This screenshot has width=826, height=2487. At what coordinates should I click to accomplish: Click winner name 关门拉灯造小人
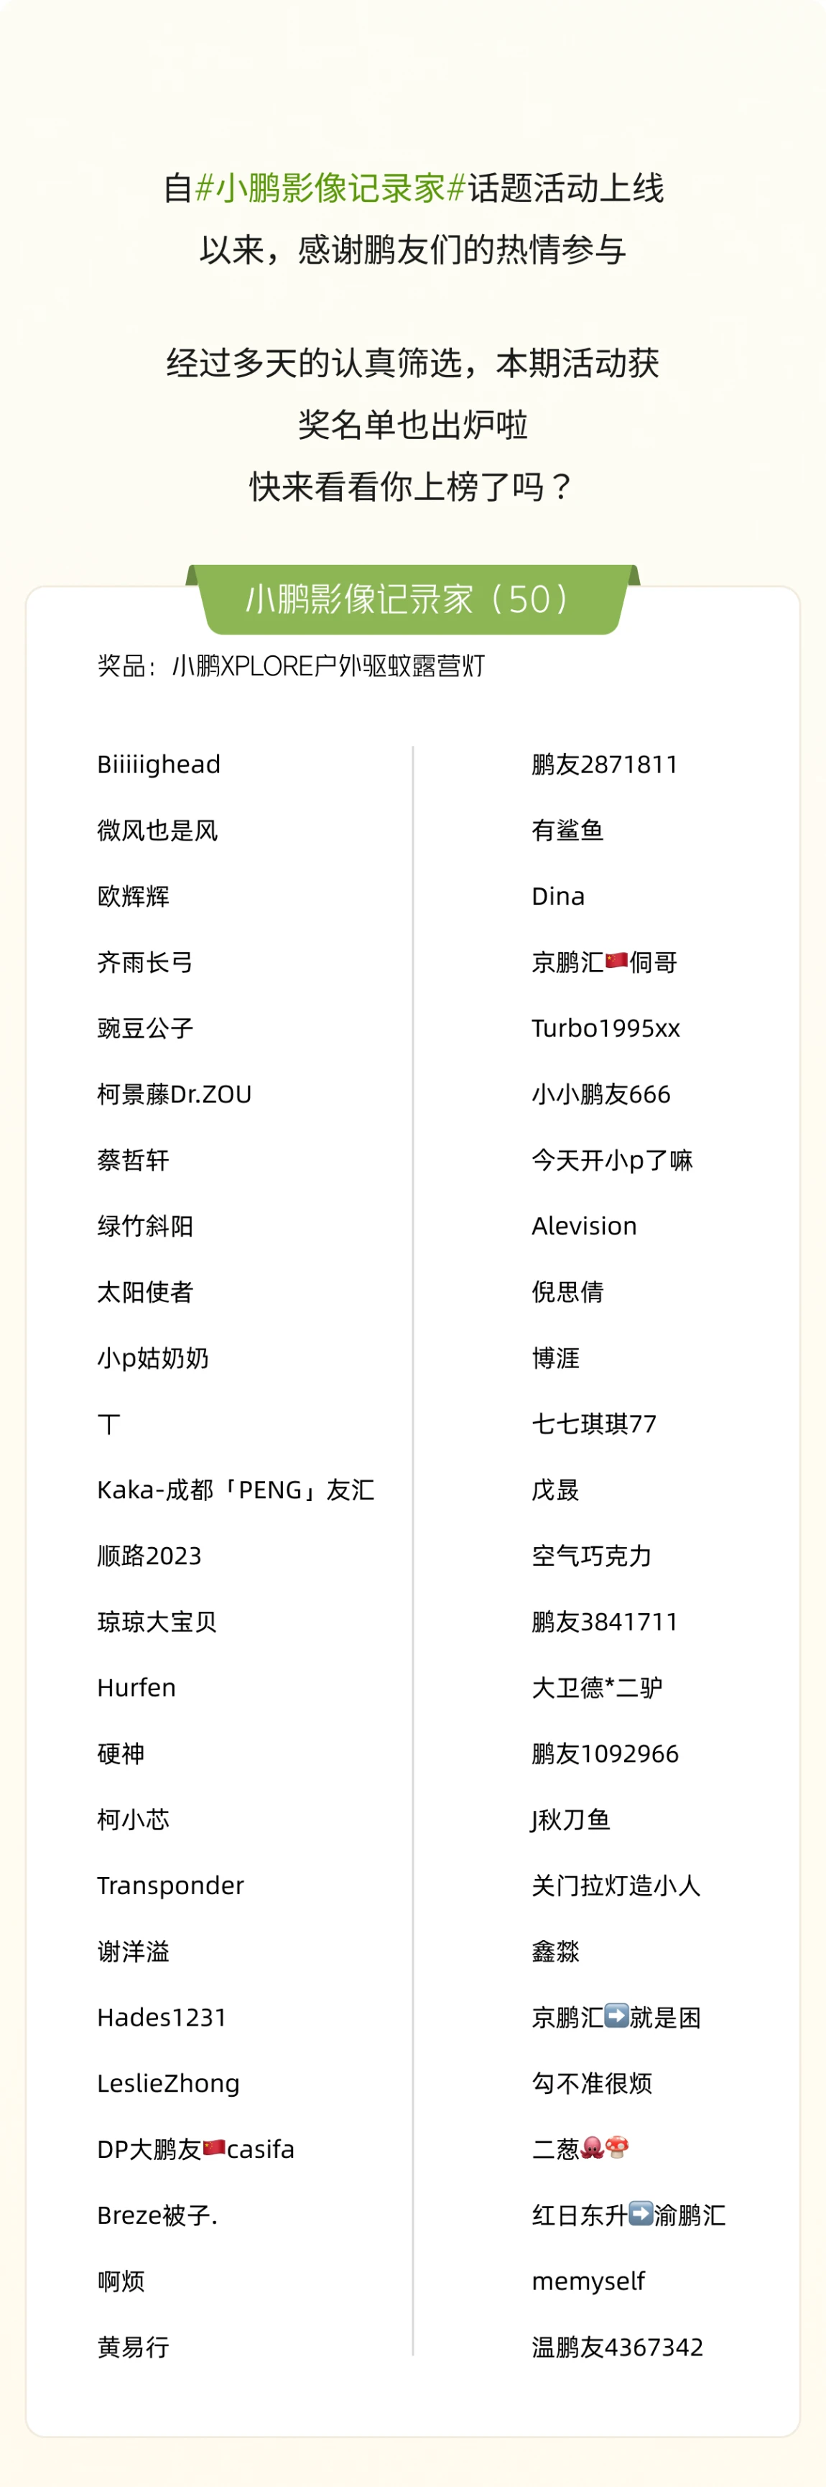(x=616, y=1886)
